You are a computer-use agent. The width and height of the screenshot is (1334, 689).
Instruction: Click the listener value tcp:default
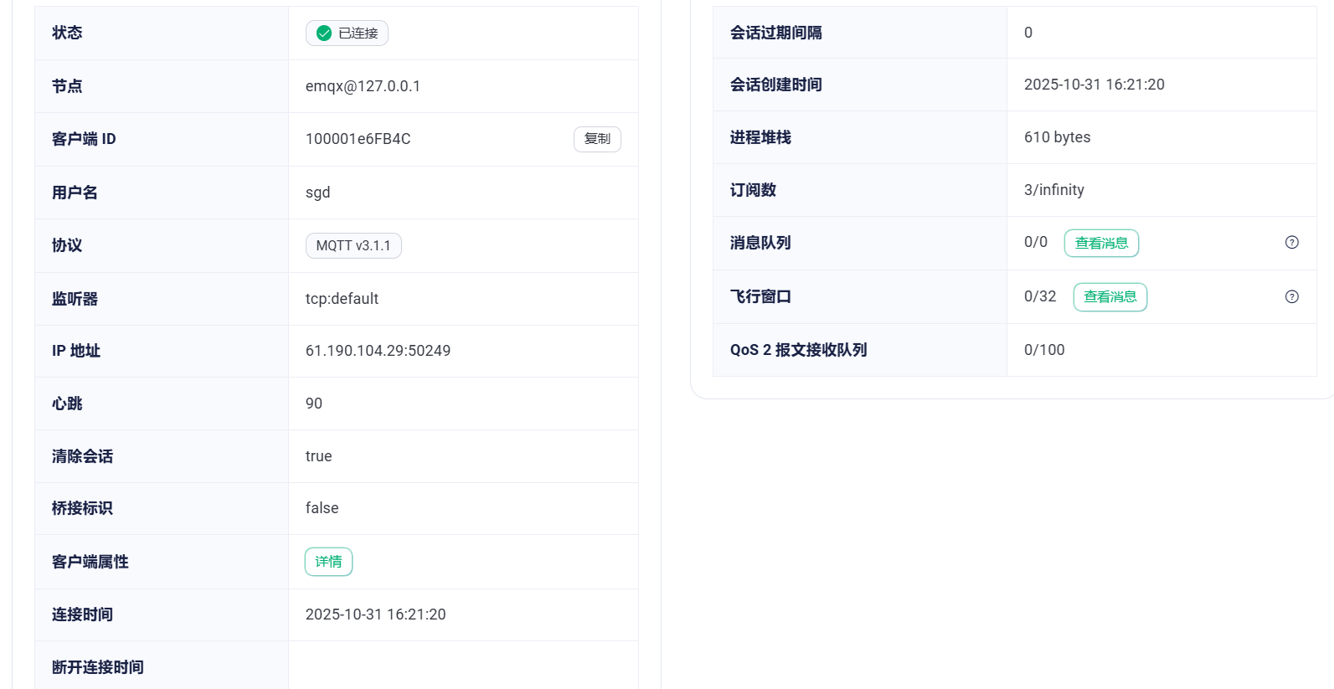click(342, 299)
